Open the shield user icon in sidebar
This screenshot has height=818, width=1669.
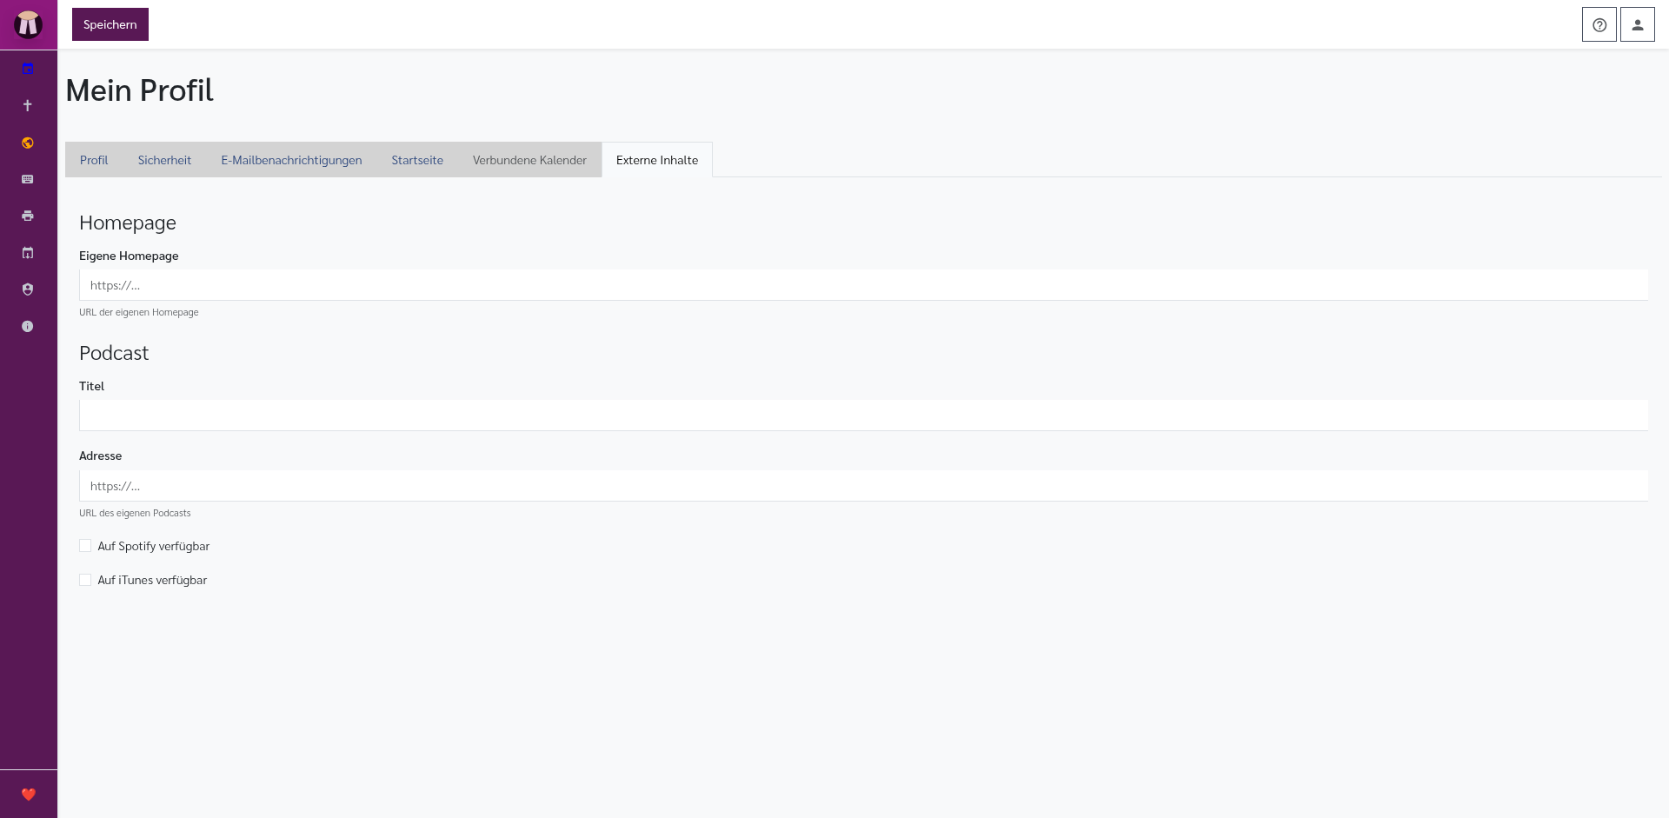28,289
